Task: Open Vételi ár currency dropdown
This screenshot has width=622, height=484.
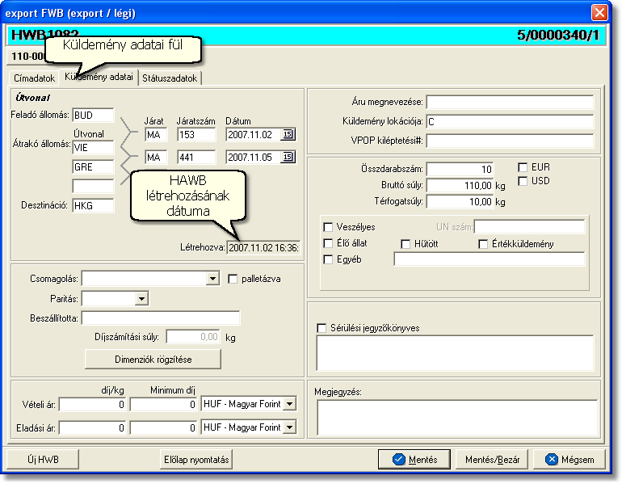Action: tap(290, 404)
